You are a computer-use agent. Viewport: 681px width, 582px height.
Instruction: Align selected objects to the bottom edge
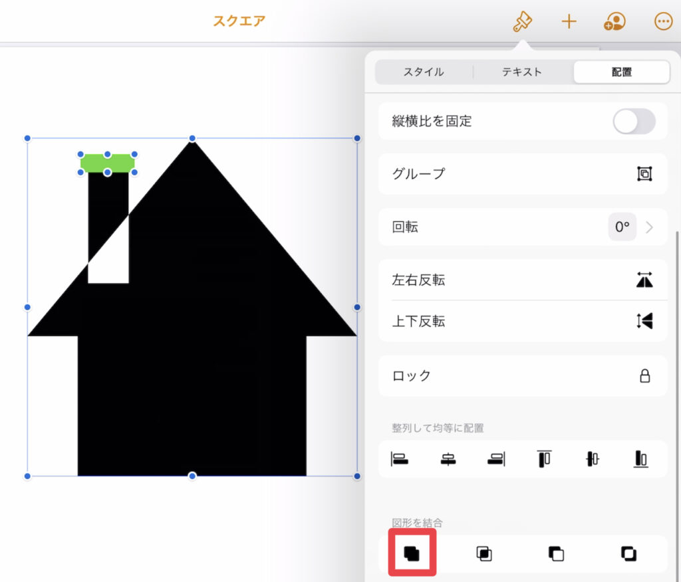coord(640,458)
